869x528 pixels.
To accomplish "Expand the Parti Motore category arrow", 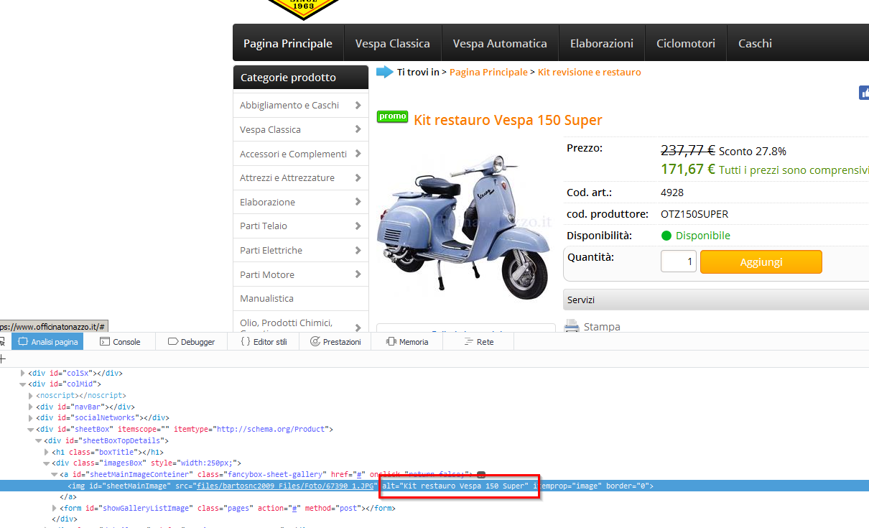I will pyautogui.click(x=358, y=274).
